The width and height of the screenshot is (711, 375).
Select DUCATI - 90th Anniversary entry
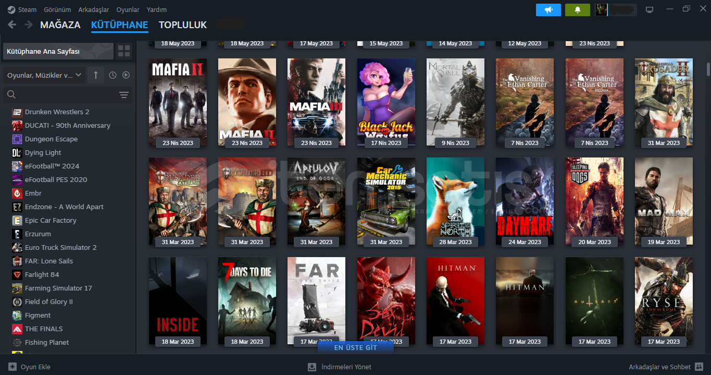(68, 125)
